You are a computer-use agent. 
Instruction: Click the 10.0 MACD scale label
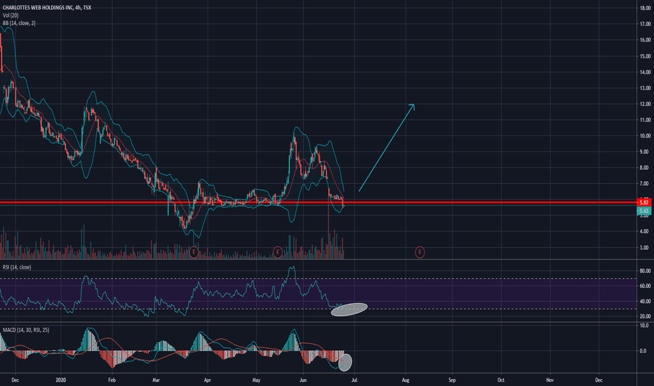click(x=644, y=326)
